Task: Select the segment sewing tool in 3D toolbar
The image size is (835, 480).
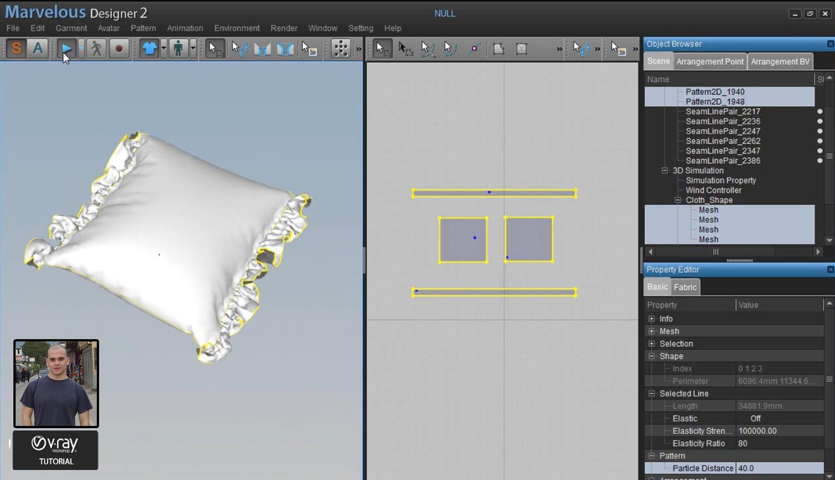Action: point(262,49)
